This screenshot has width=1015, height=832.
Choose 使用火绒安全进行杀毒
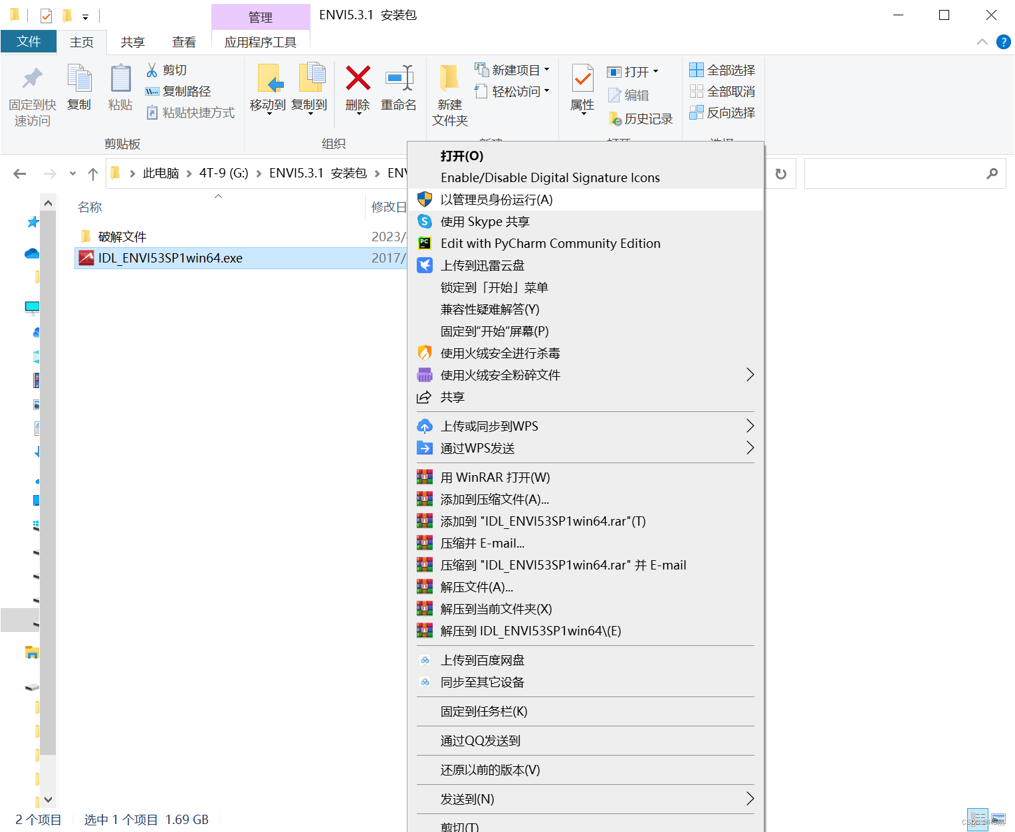(x=586, y=353)
